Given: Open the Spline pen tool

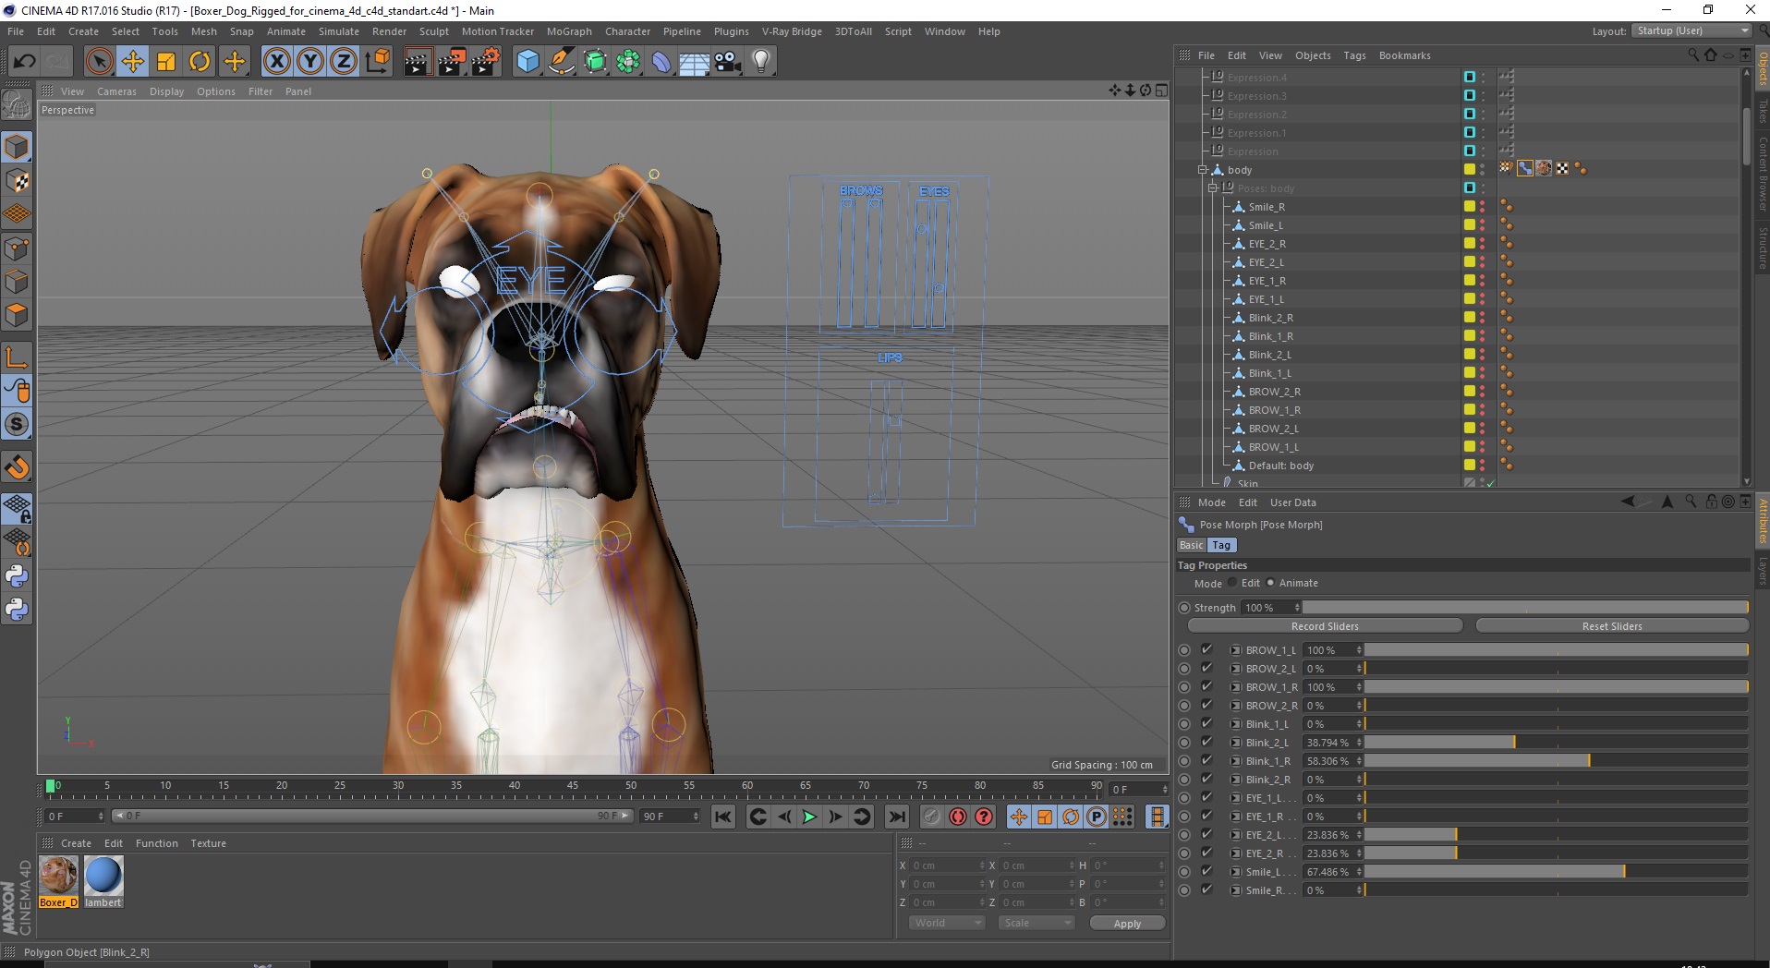Looking at the screenshot, I should (x=562, y=62).
